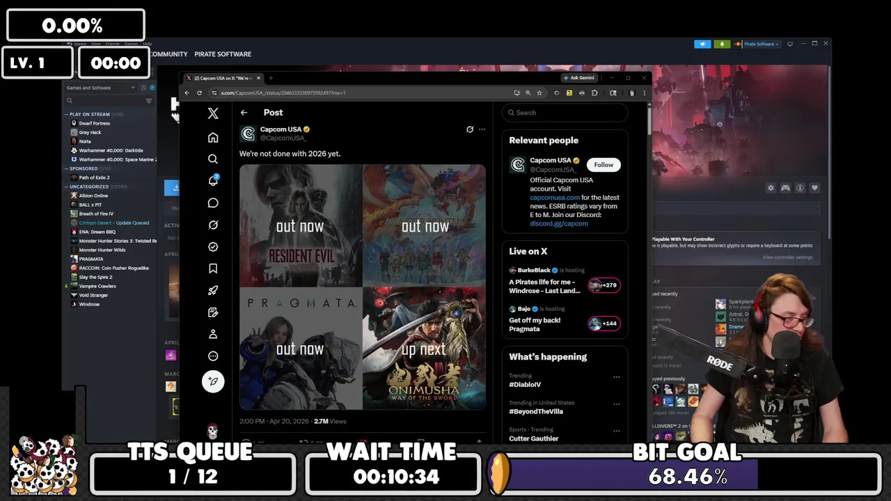Open the rocket icon in X sidebar
The width and height of the screenshot is (891, 501).
pyautogui.click(x=213, y=290)
